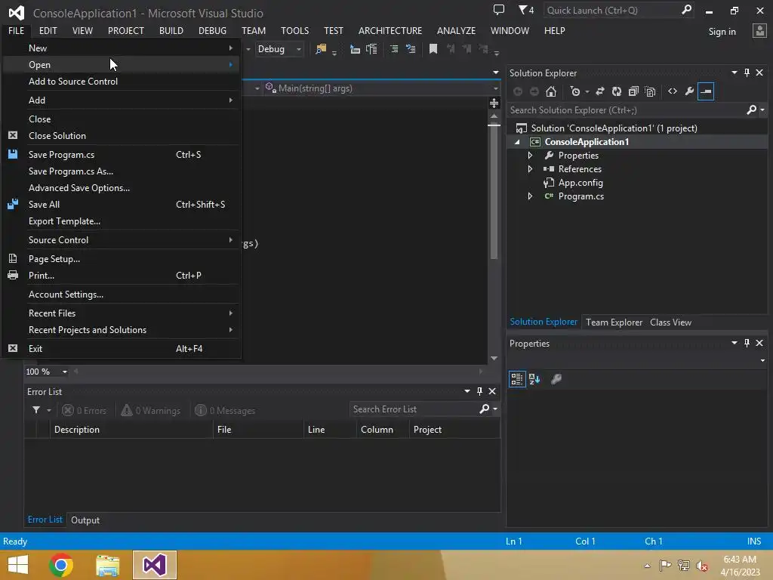Click comment out selected lines icon
Viewport: 773px width, 580px height.
(394, 49)
